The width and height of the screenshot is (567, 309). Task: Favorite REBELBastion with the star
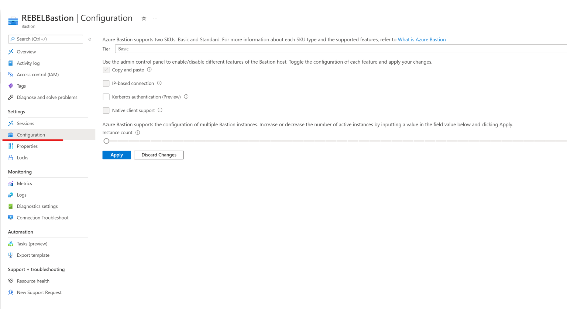click(144, 18)
